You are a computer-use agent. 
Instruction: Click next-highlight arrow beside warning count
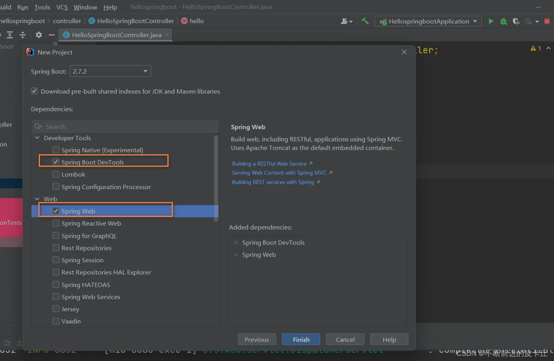[x=548, y=48]
